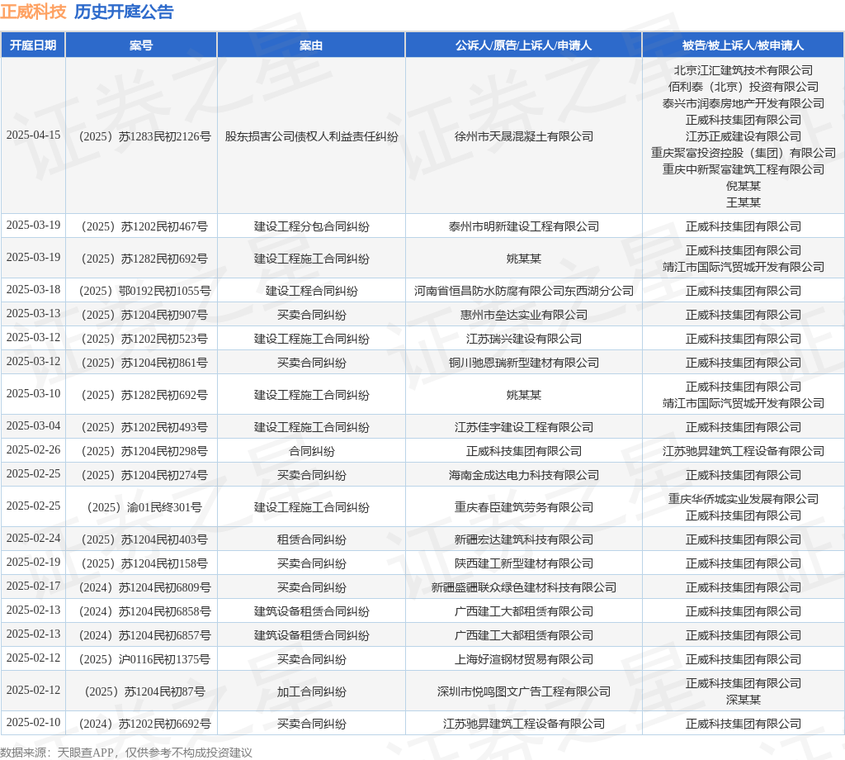Image resolution: width=845 pixels, height=760 pixels.
Task: Select date cell 2025-04-15
Action: 33,135
